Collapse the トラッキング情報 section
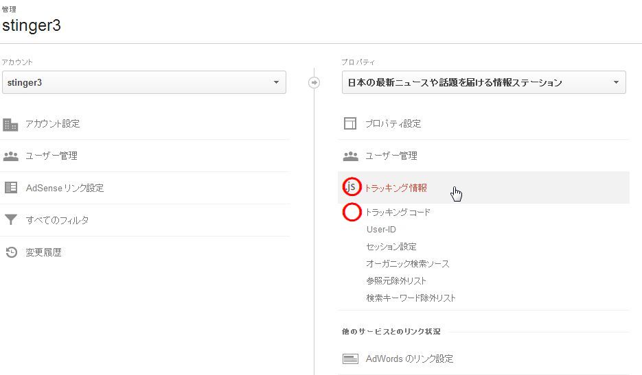The image size is (642, 375). 483,188
